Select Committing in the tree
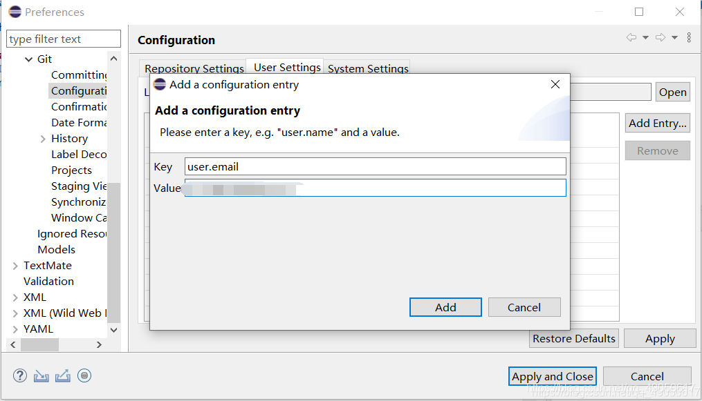The width and height of the screenshot is (702, 401). pos(79,75)
